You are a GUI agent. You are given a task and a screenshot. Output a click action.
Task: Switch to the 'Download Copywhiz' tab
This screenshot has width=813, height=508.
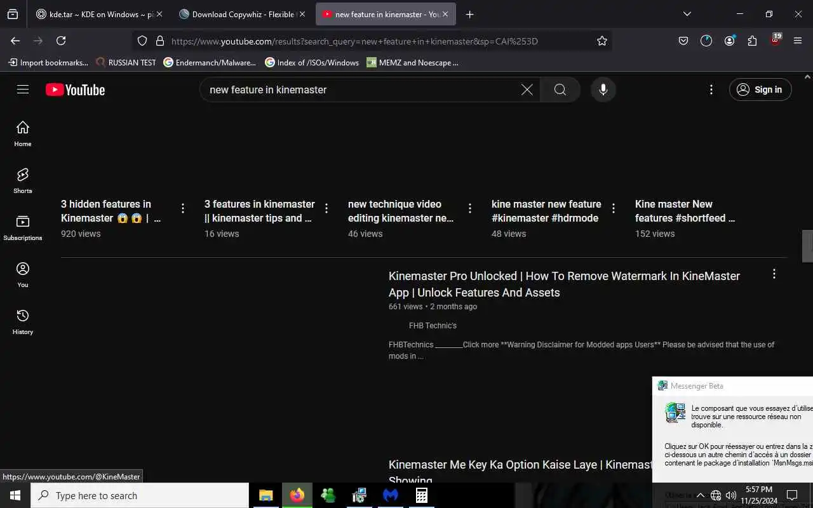[x=241, y=14]
